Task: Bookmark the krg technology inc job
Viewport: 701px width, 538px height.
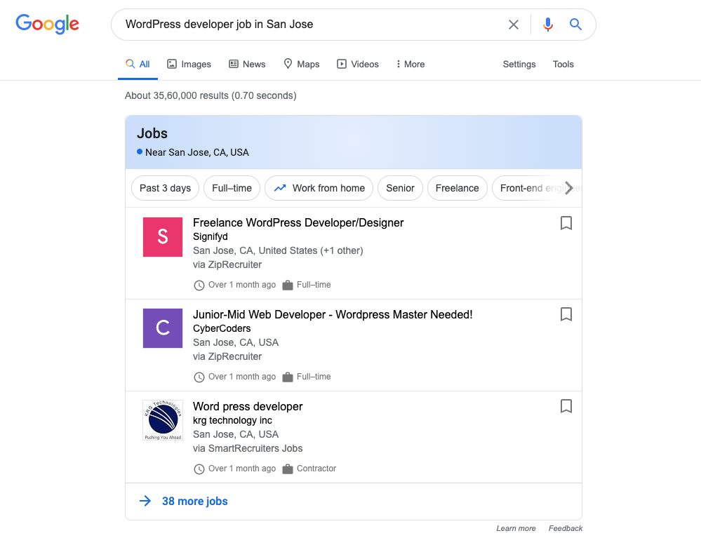Action: [x=566, y=406]
